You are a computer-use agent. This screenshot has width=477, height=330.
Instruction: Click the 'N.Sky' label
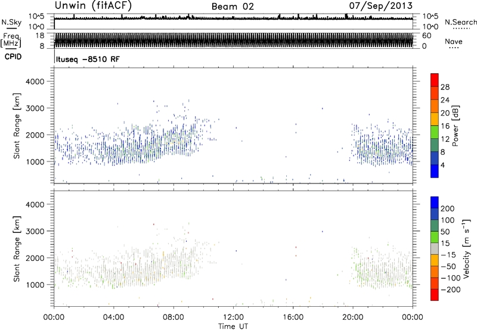point(11,23)
